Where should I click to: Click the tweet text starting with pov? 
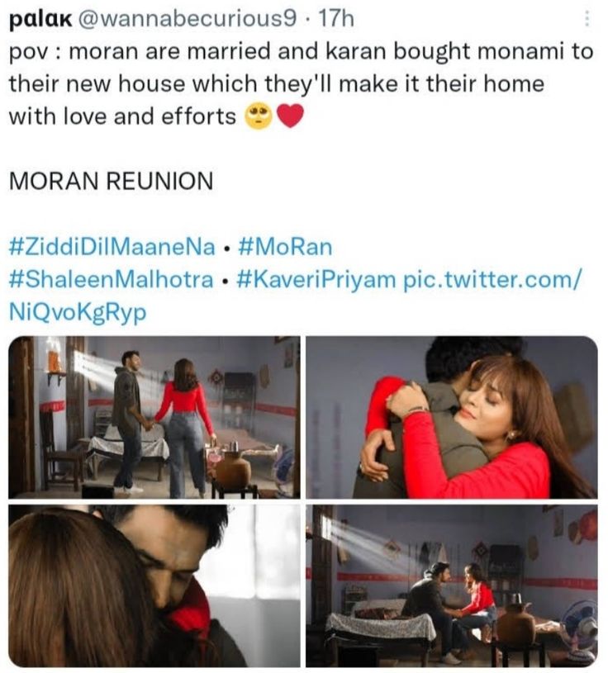pyautogui.click(x=301, y=52)
